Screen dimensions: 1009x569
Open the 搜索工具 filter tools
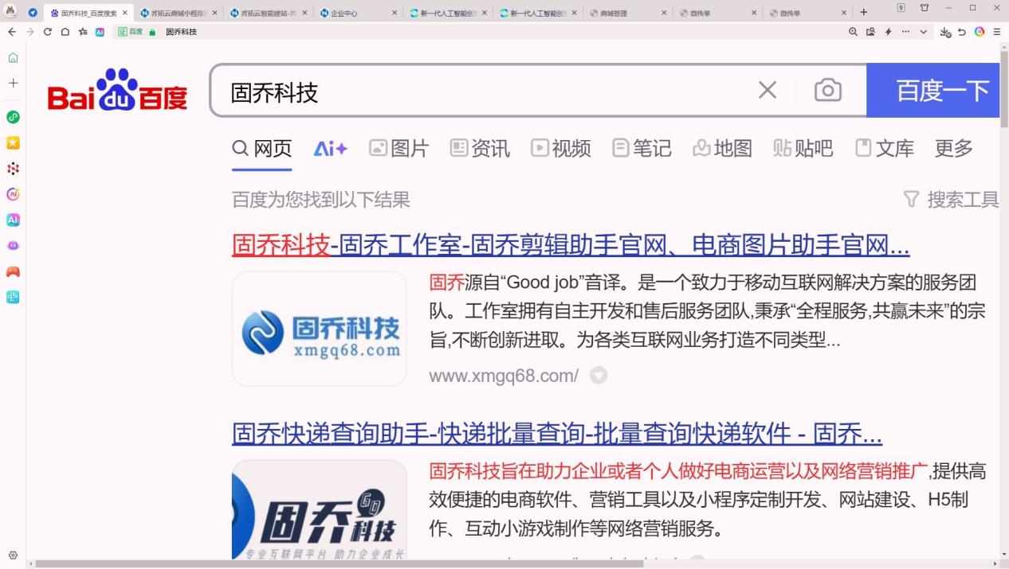pos(951,199)
